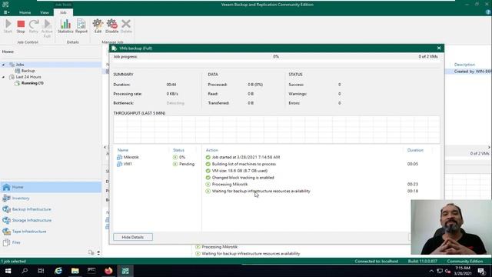Image resolution: width=492 pixels, height=277 pixels.
Task: Open File Explorer from taskbar
Action: [75, 271]
